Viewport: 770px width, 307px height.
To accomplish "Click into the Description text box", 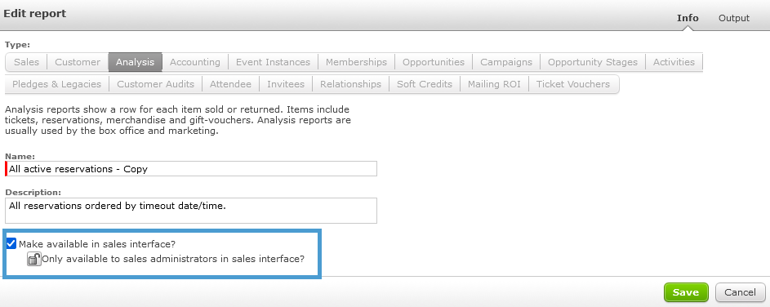I will [191, 211].
